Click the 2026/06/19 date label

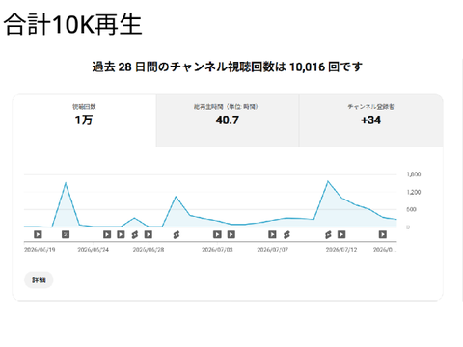(40, 250)
